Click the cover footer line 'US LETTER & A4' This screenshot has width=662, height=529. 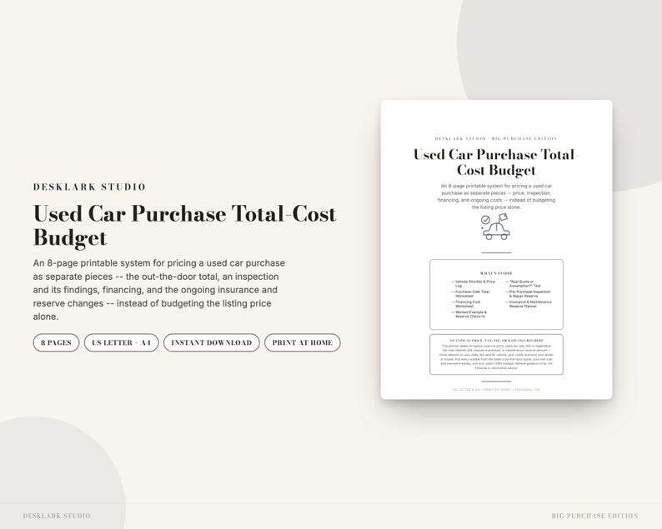tap(496, 390)
